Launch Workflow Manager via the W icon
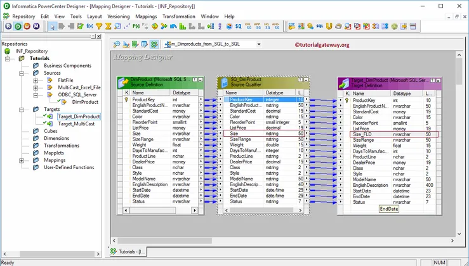 pos(27,26)
